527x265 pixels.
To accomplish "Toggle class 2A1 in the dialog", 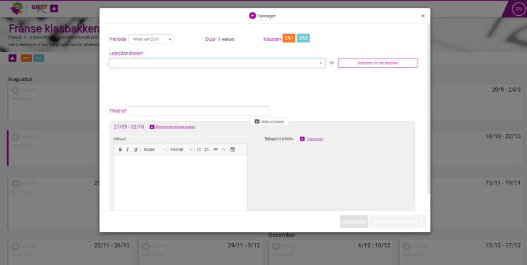I will pyautogui.click(x=289, y=38).
